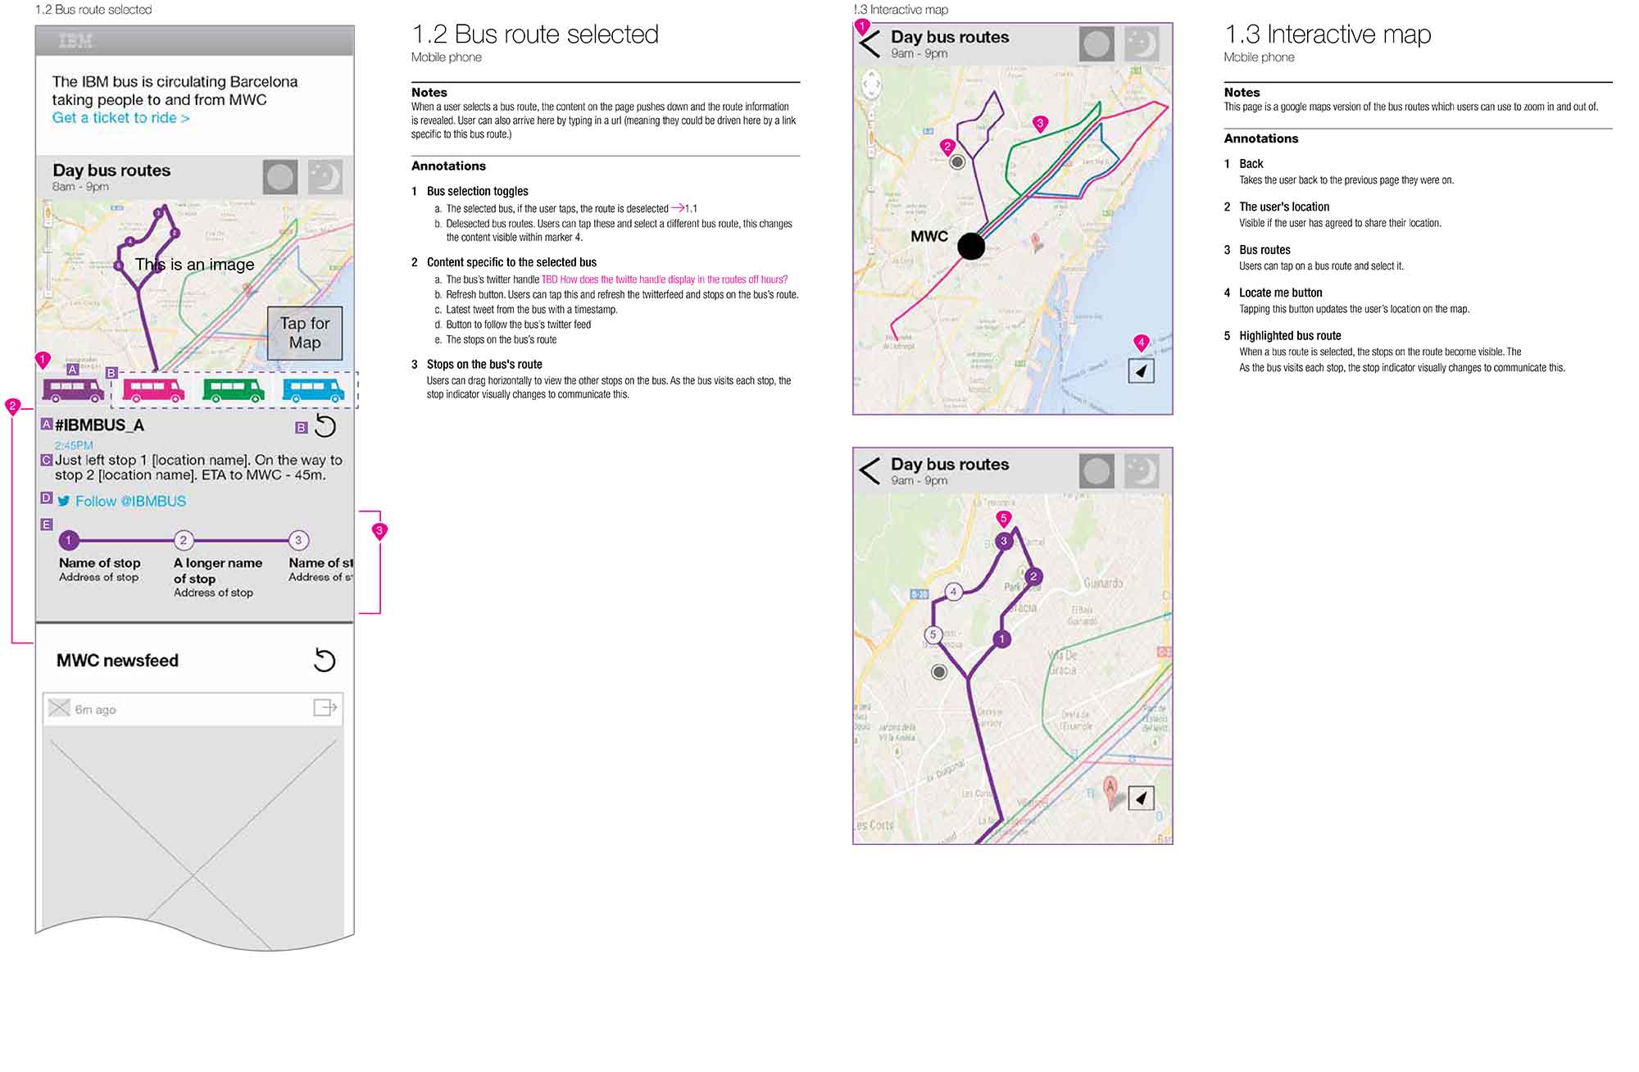The width and height of the screenshot is (1639, 1072).
Task: Click the 'Follow @IBMBUS' Twitter link
Action: pyautogui.click(x=129, y=501)
